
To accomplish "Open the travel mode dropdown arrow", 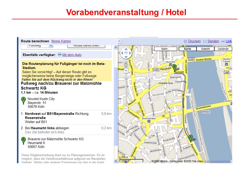I will [x=51, y=46].
